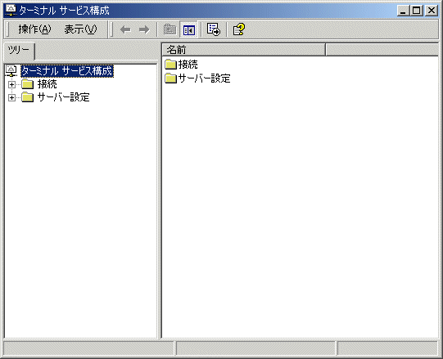The image size is (443, 359).
Task: Toggle the Show/Hide console tree button
Action: point(188,29)
